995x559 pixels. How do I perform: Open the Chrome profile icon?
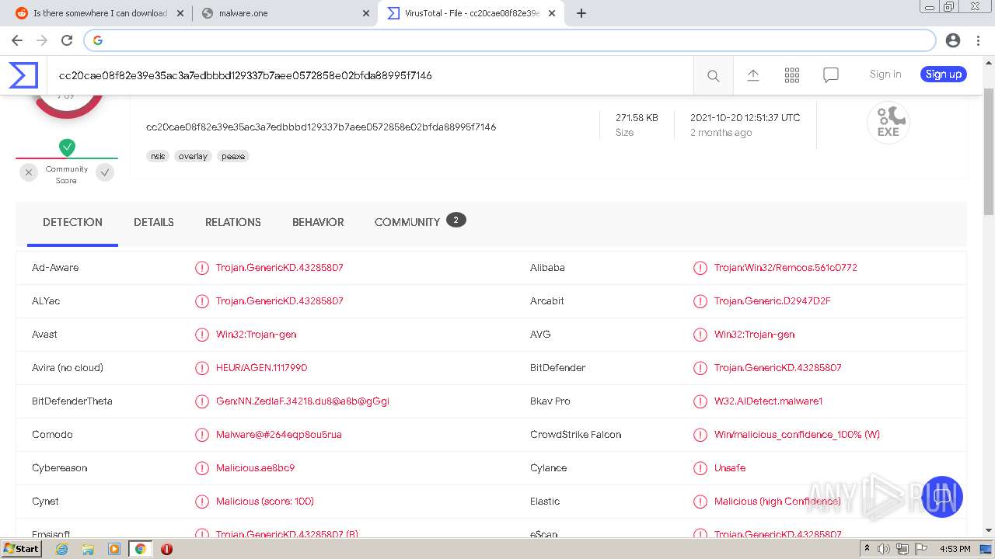(953, 40)
